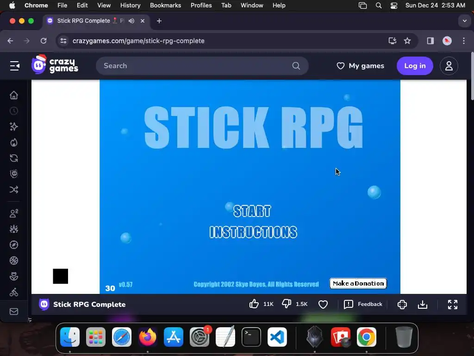
Task: Open the View menu
Action: coord(104,6)
